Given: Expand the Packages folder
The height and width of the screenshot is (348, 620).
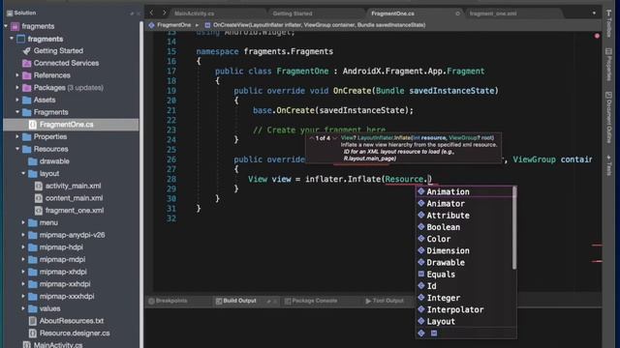Looking at the screenshot, I should pos(17,87).
